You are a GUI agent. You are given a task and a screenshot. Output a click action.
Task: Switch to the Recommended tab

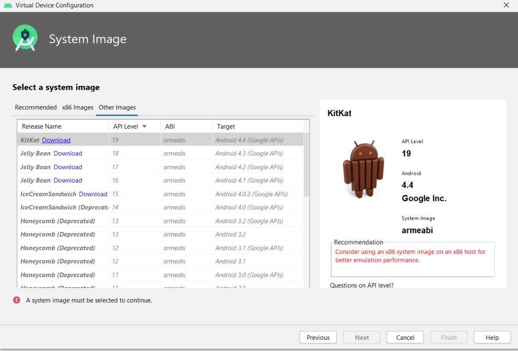(36, 108)
